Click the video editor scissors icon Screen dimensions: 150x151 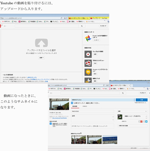88,80
